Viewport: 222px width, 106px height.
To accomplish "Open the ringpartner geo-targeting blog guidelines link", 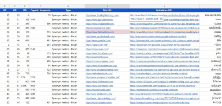I will 165,24.
